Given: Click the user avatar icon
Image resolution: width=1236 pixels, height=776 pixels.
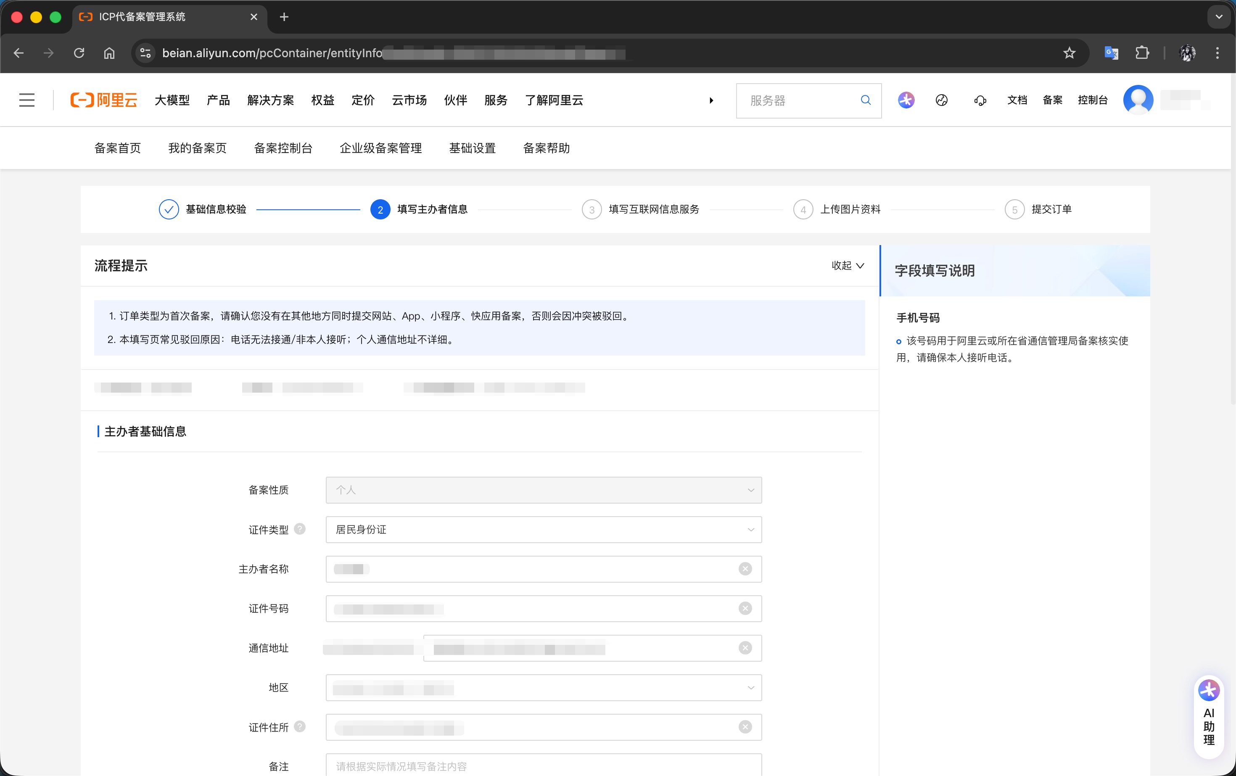Looking at the screenshot, I should pyautogui.click(x=1138, y=100).
